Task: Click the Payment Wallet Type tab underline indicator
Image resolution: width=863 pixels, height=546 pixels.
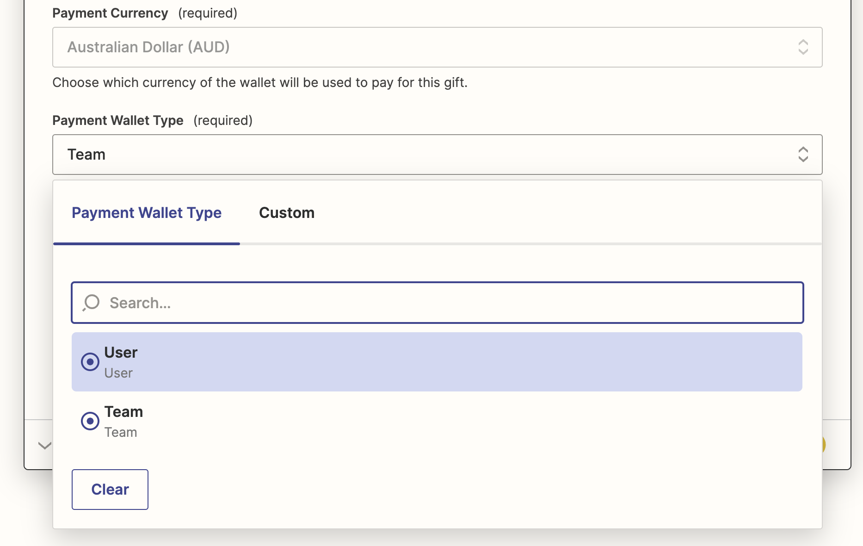Action: pyautogui.click(x=146, y=242)
